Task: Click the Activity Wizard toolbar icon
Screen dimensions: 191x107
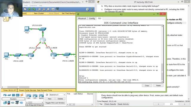Action: coord(25,9)
